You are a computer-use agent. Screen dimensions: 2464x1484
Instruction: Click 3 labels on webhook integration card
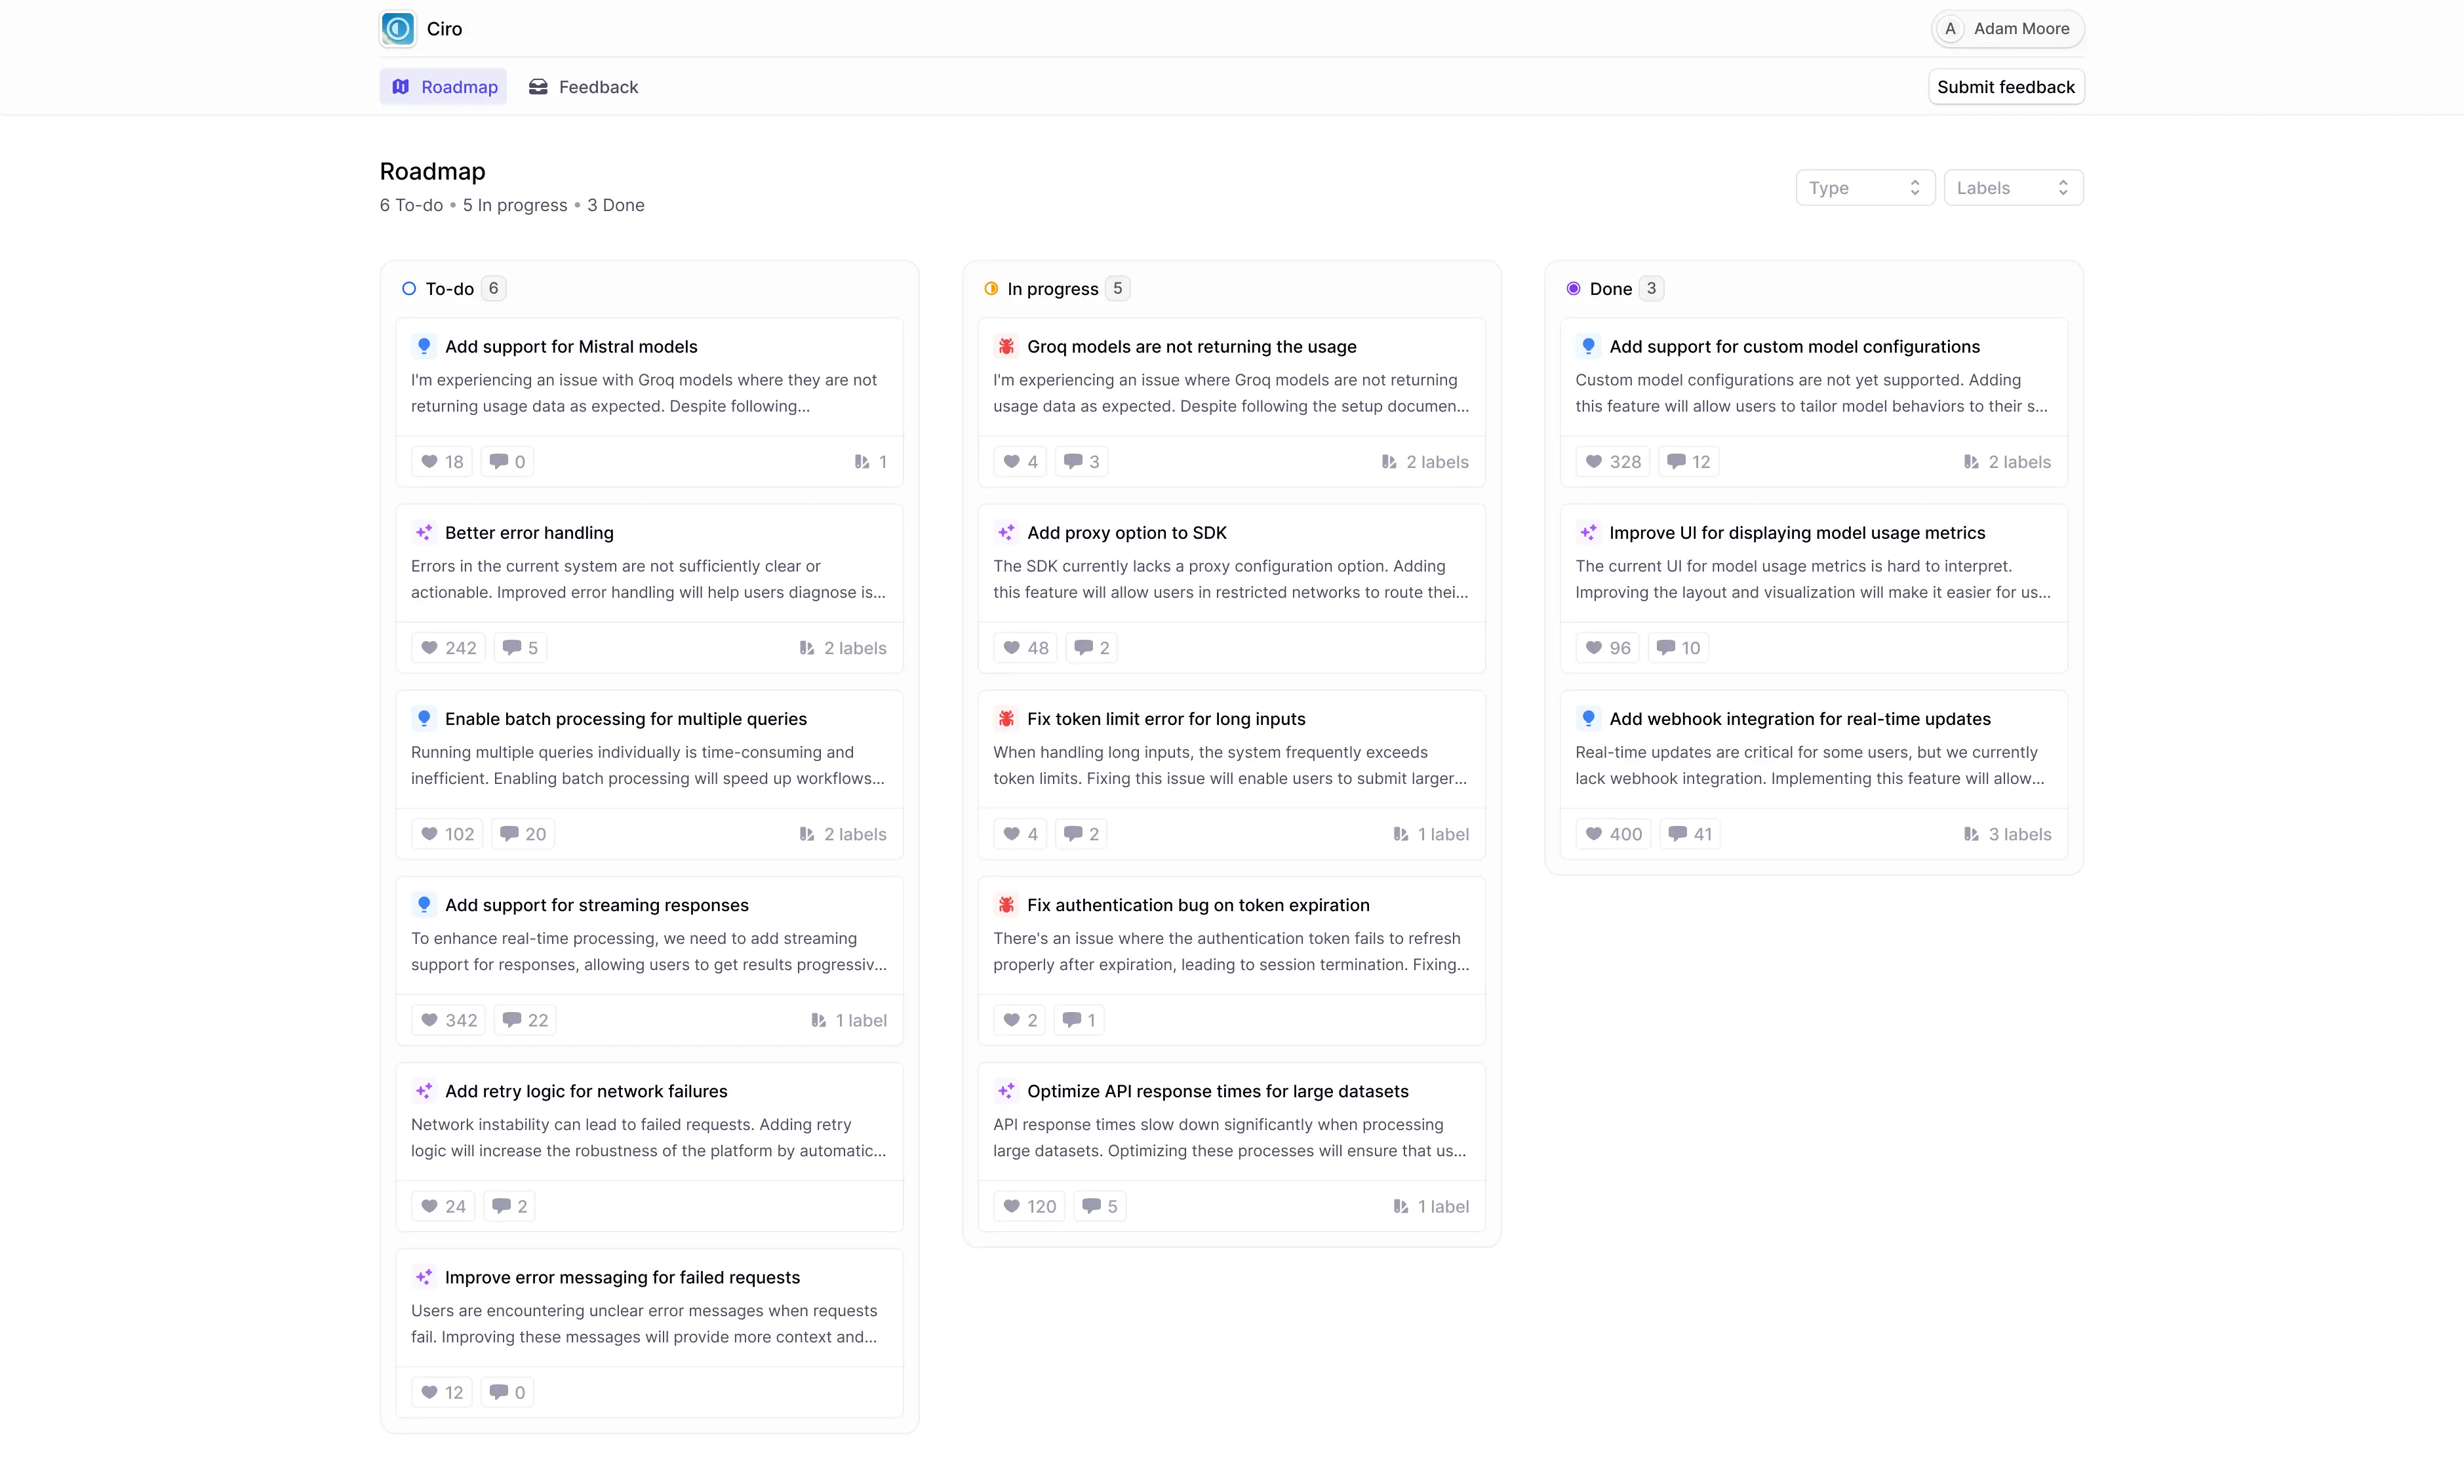click(2007, 834)
